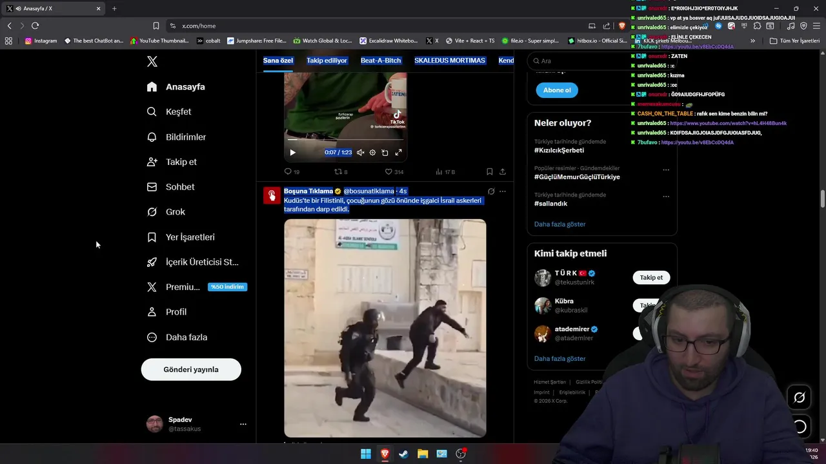The width and height of the screenshot is (826, 464).
Task: Open Instagram bookmark
Action: (41, 41)
